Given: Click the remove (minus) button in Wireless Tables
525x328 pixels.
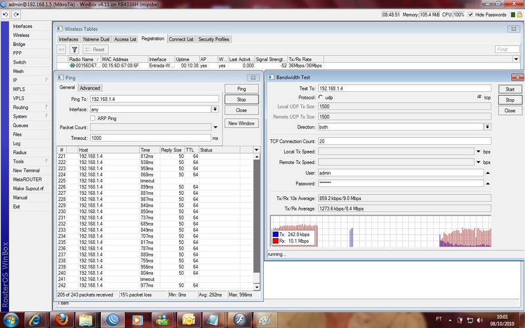Looking at the screenshot, I should tap(62, 49).
